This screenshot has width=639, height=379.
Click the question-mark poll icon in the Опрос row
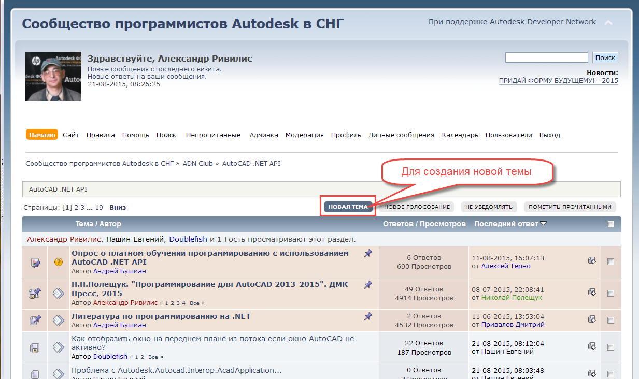[59, 262]
